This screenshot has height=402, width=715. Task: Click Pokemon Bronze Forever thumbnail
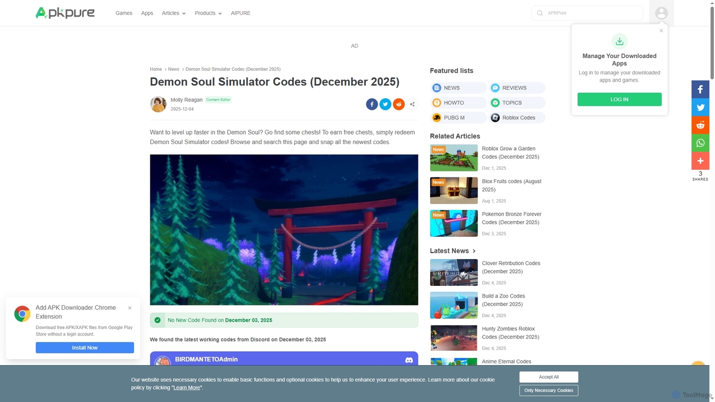pos(454,223)
